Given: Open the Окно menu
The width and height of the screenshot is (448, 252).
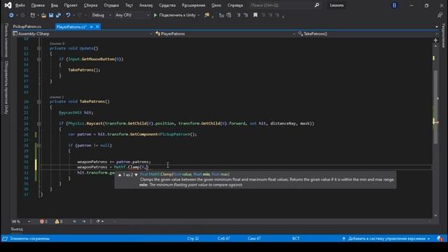Looking at the screenshot, I should 216,5.
